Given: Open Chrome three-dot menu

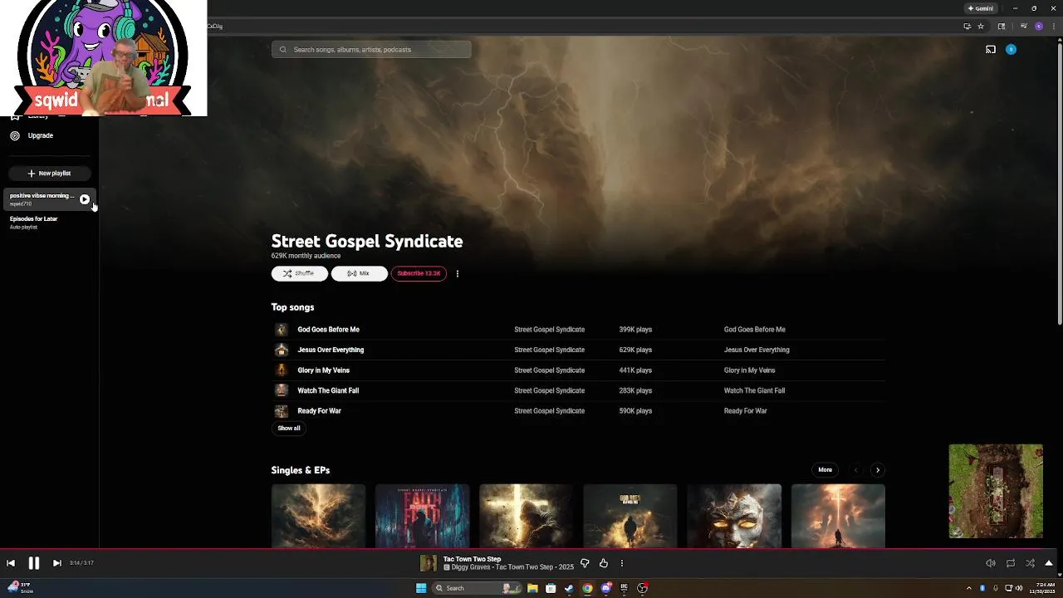Looking at the screenshot, I should click(x=1054, y=26).
